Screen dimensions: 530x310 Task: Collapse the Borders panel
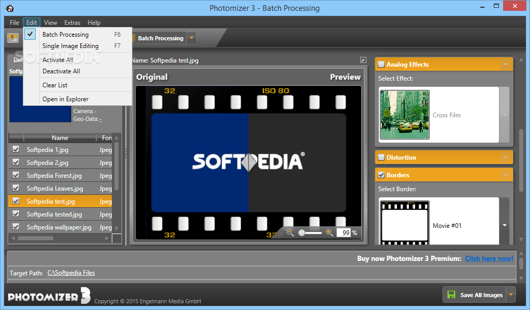click(x=505, y=175)
